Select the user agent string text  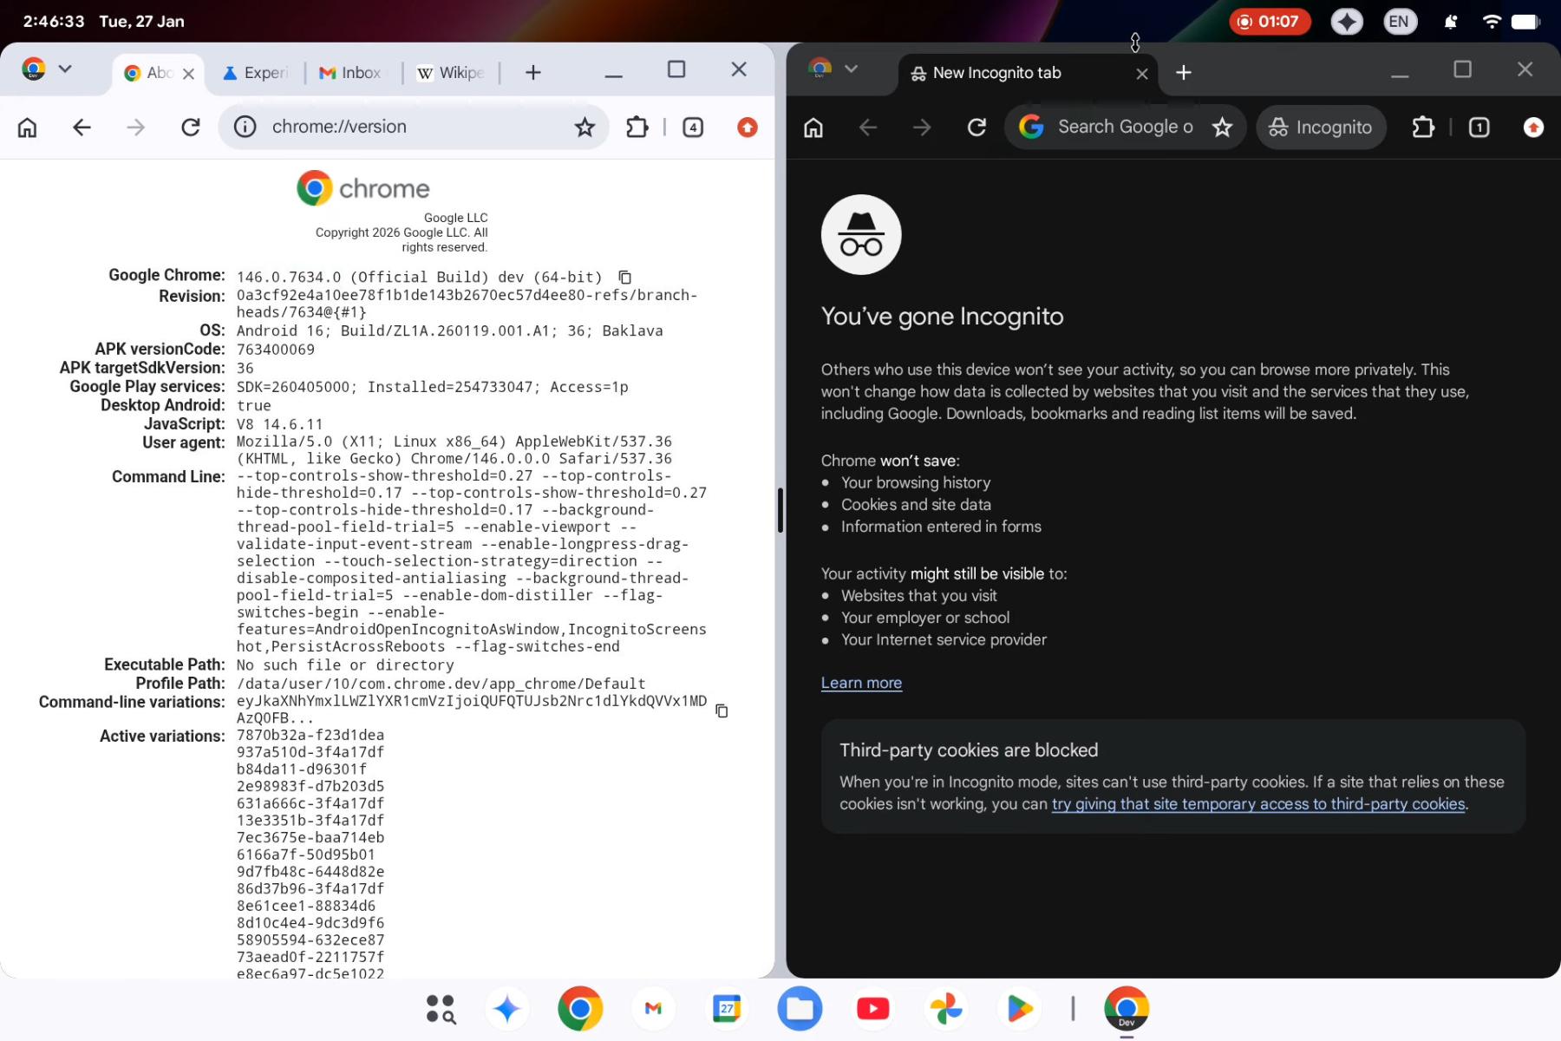[454, 450]
